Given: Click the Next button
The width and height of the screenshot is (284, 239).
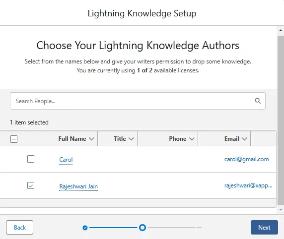Looking at the screenshot, I should 264,228.
